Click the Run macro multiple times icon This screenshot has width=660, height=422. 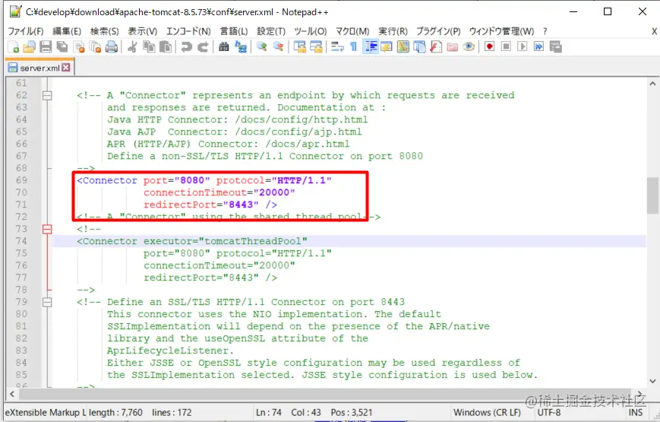tap(538, 47)
